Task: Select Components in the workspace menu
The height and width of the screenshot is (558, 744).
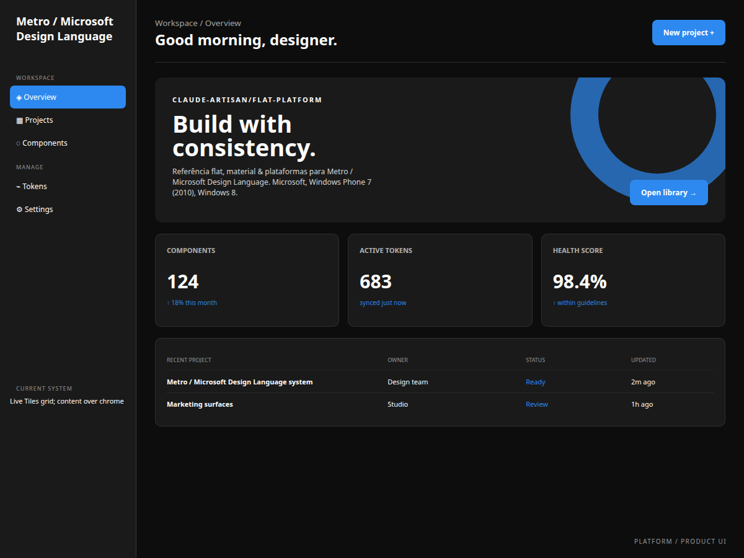Action: 68,143
